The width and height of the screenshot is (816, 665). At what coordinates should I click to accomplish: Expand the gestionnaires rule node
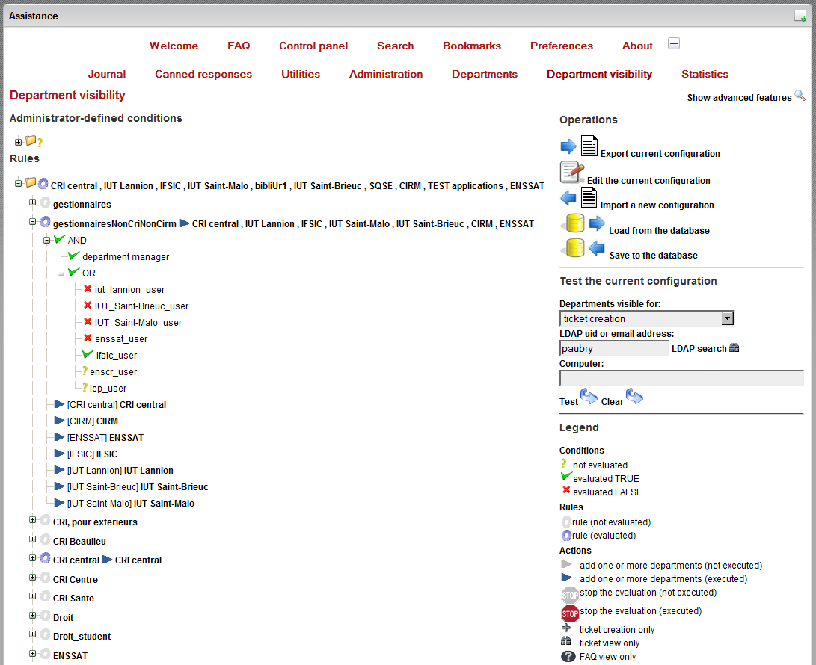tap(33, 203)
